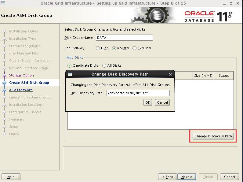Click the Disk Discovery Path text field
This screenshot has width=243, height=182.
(x=138, y=93)
